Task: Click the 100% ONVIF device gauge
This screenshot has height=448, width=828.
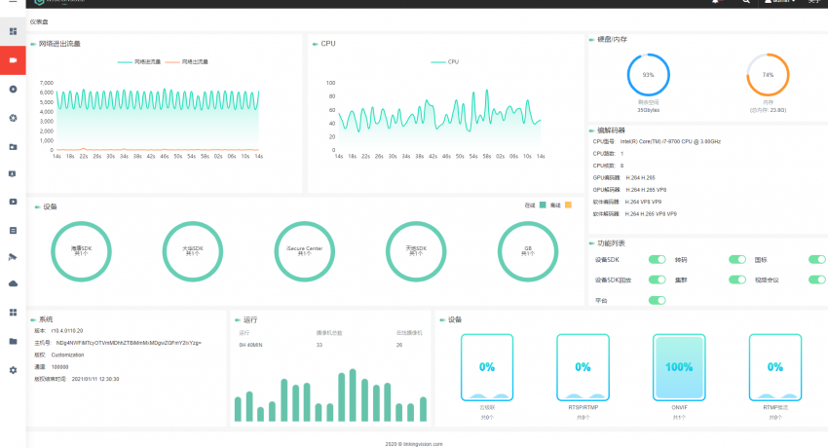Action: 679,367
